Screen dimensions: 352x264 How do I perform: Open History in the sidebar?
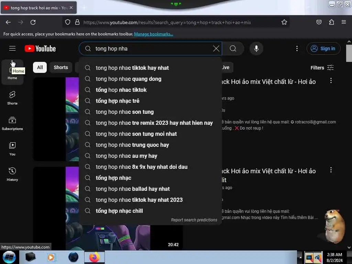pyautogui.click(x=12, y=174)
